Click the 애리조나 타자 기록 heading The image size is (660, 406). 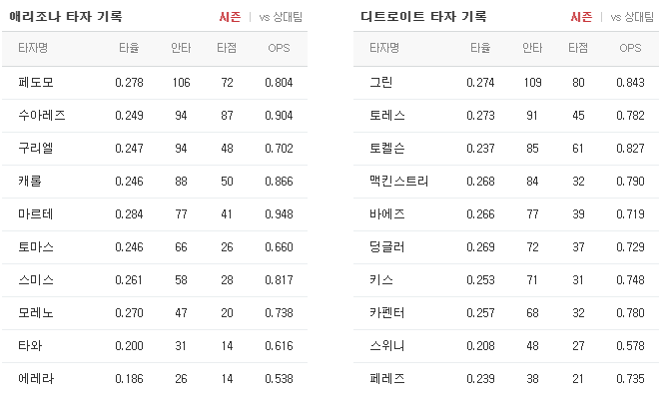pyautogui.click(x=66, y=16)
